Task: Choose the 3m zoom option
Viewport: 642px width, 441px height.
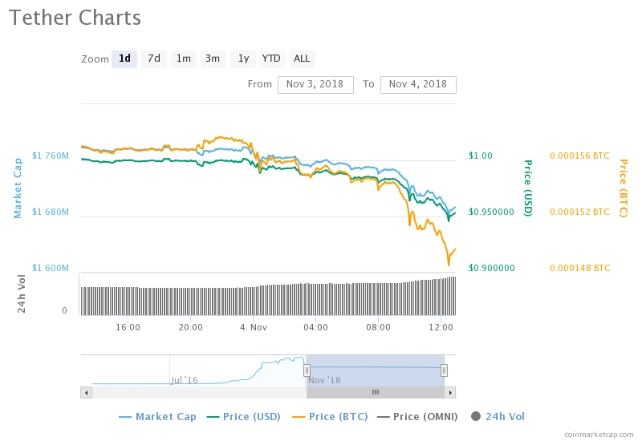Action: [x=213, y=59]
